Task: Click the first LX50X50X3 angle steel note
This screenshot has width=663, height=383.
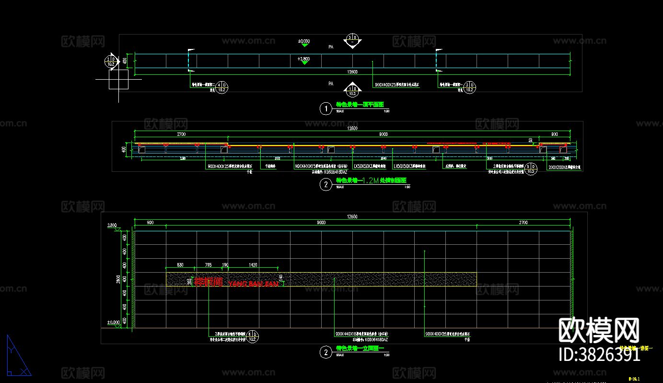Action: (x=369, y=166)
